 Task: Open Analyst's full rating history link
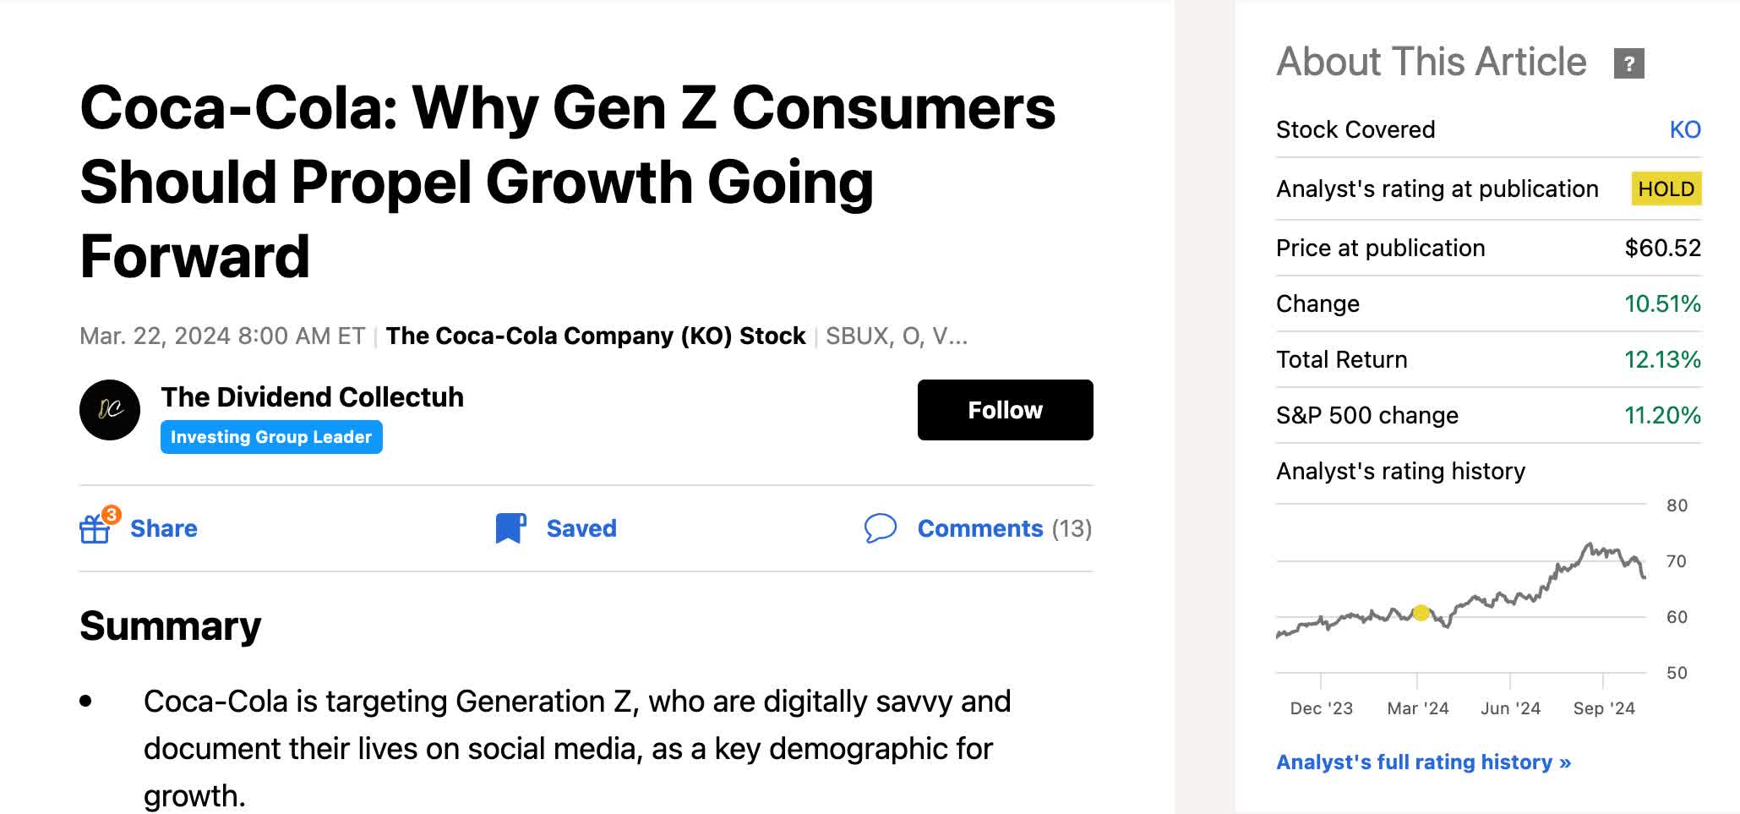coord(1423,762)
